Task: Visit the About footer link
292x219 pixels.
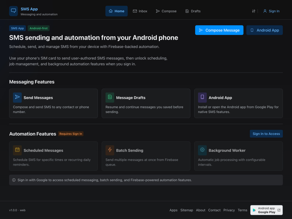Action: coord(201,210)
